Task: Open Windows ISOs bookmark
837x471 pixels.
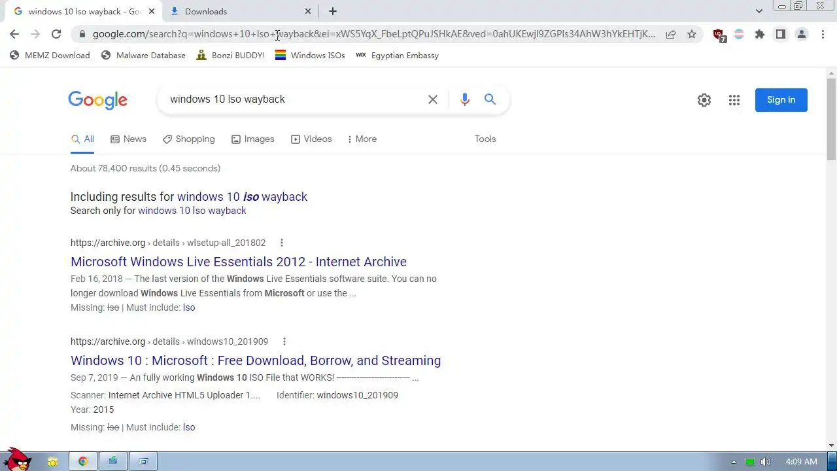Action: (310, 56)
